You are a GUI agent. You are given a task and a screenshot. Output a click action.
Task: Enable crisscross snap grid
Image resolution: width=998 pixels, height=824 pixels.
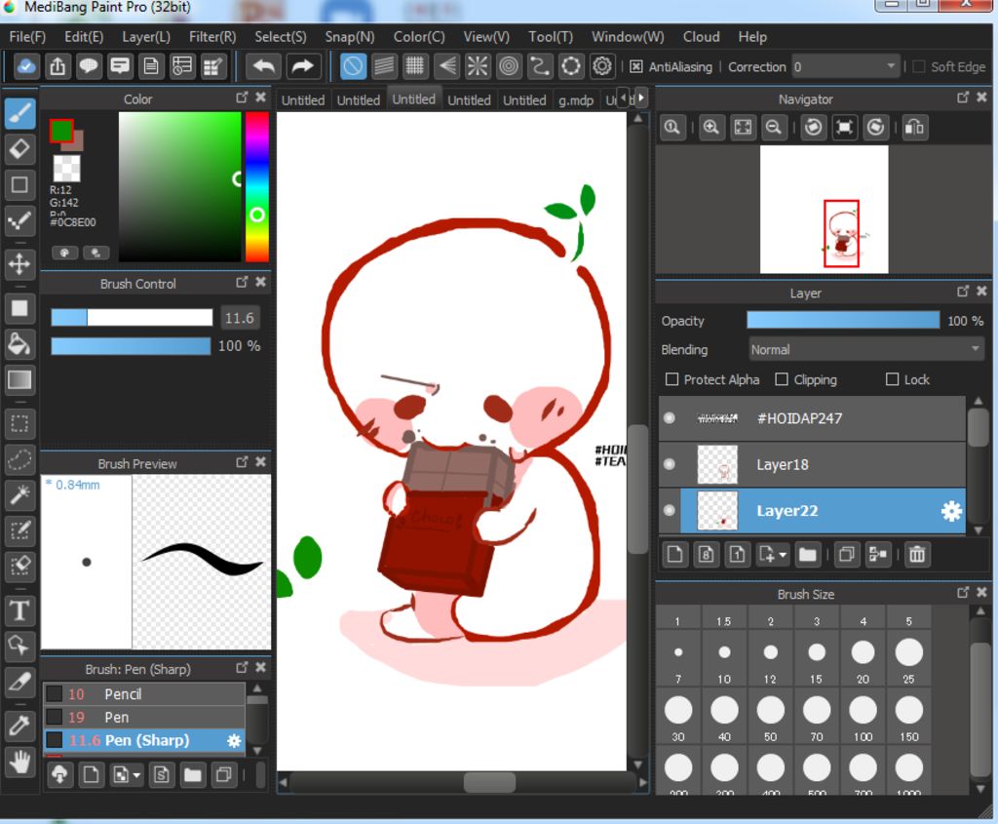click(415, 66)
